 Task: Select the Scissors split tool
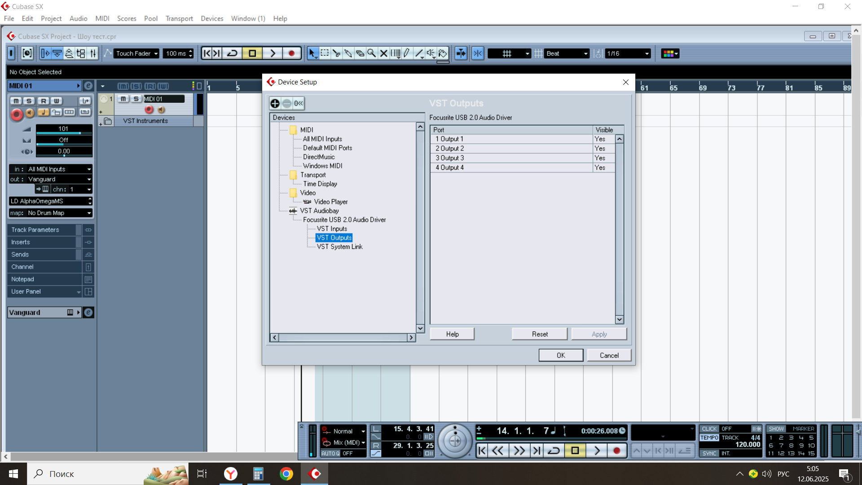[x=336, y=53]
